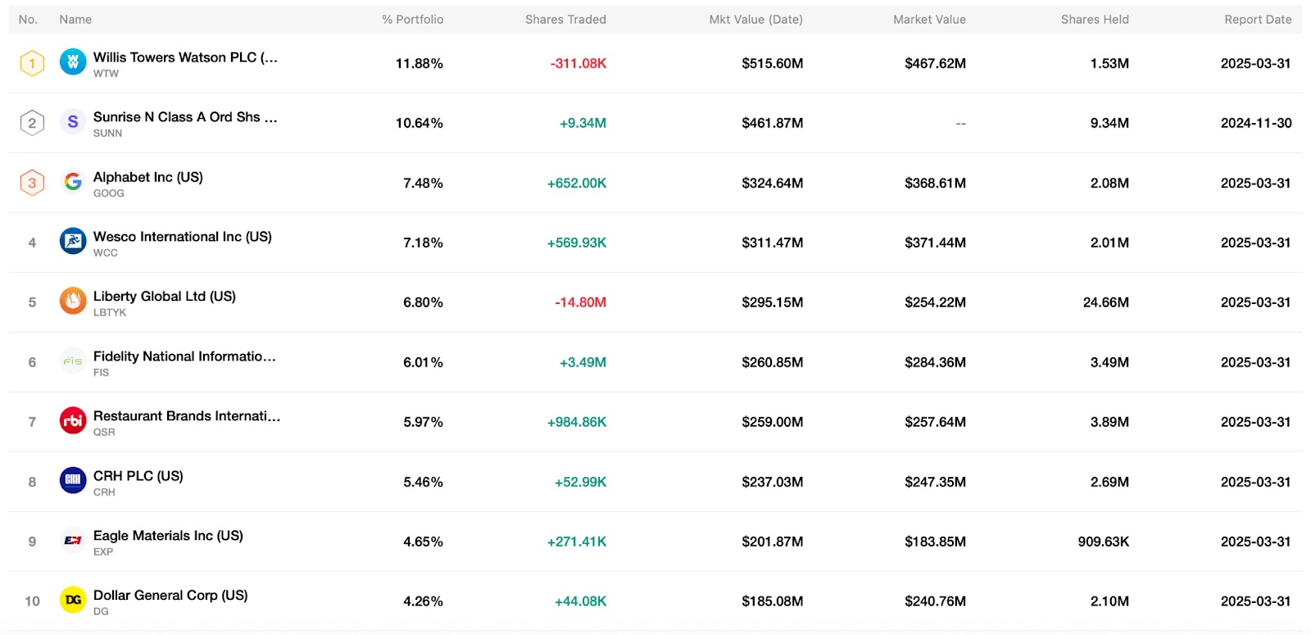
Task: Open Alphabet Inc (US) stock link
Action: [x=148, y=177]
